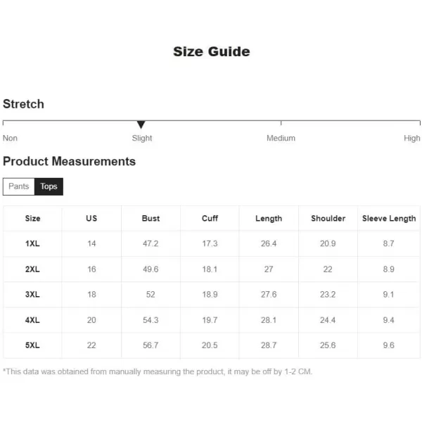This screenshot has height=422, width=422.
Task: Click the Cuff column header
Action: pos(210,218)
